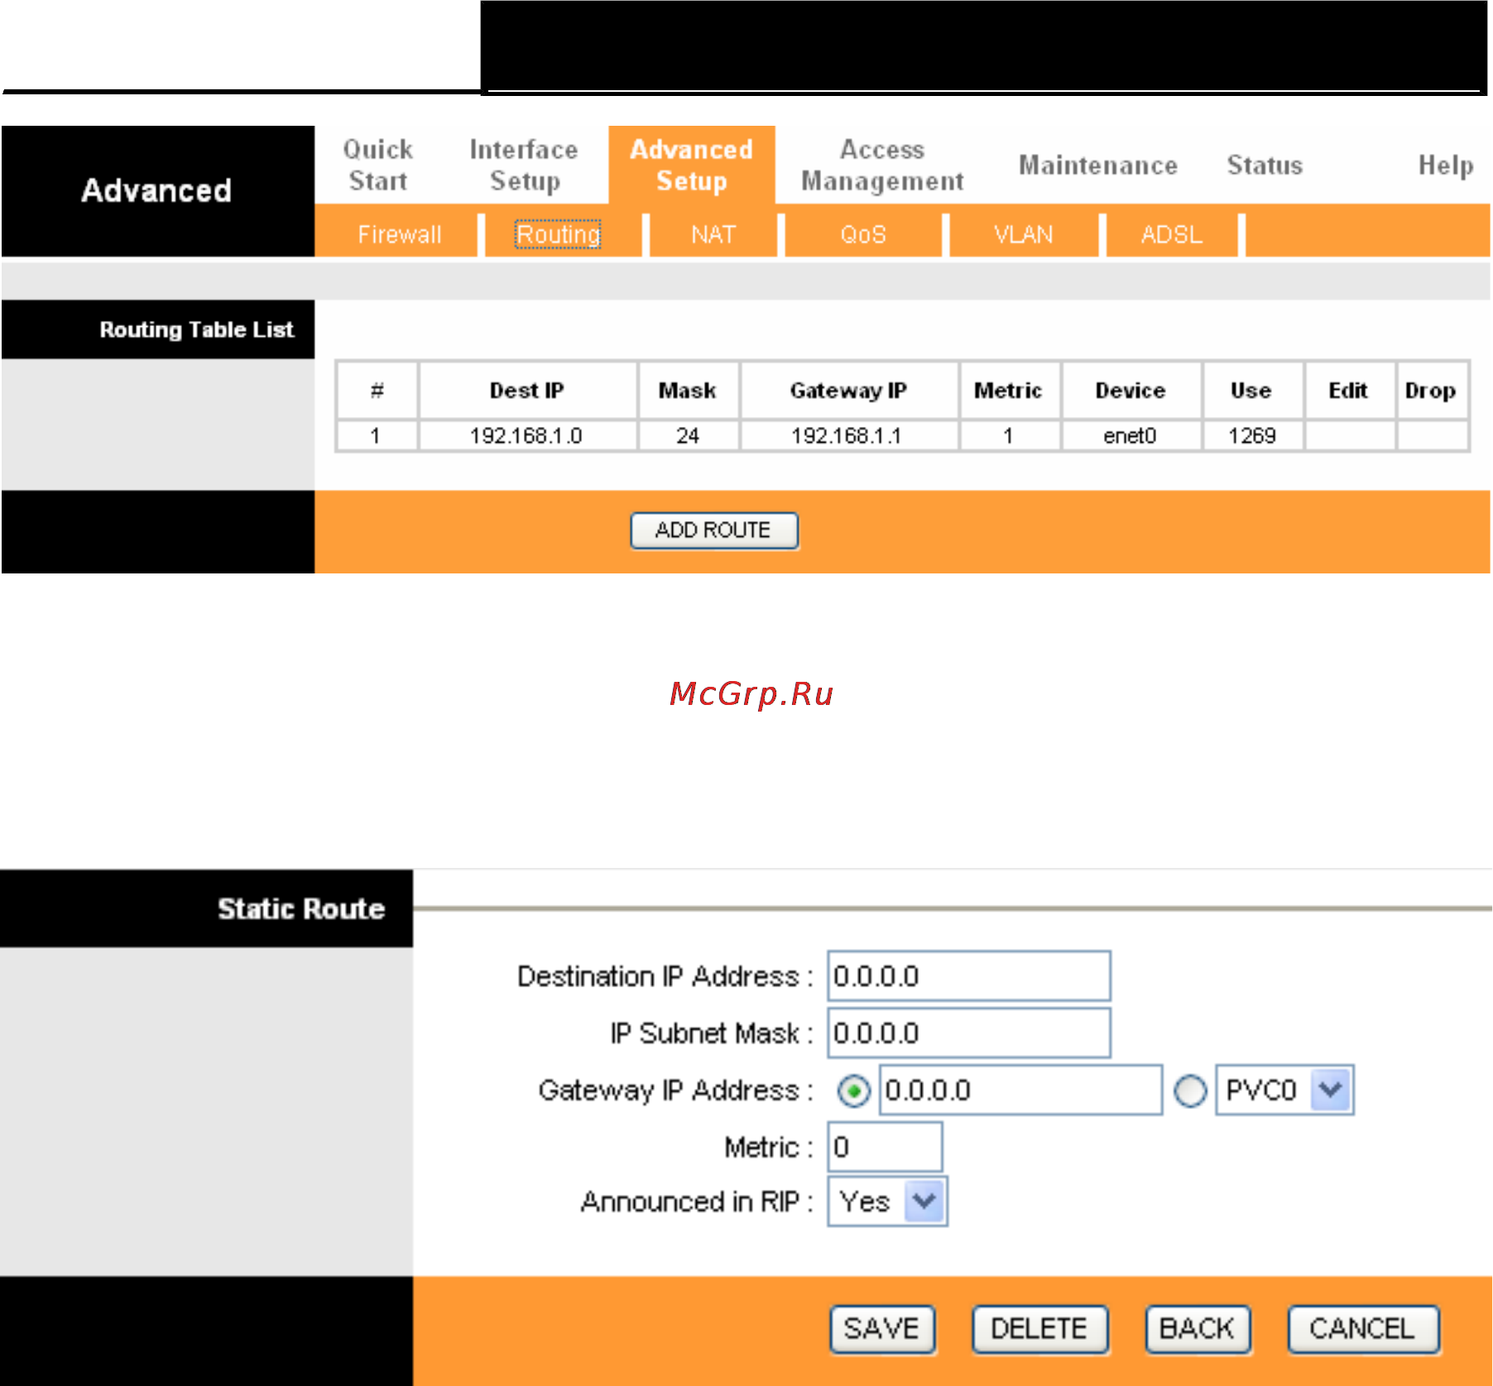Click the CANCEL button

pos(1363,1329)
